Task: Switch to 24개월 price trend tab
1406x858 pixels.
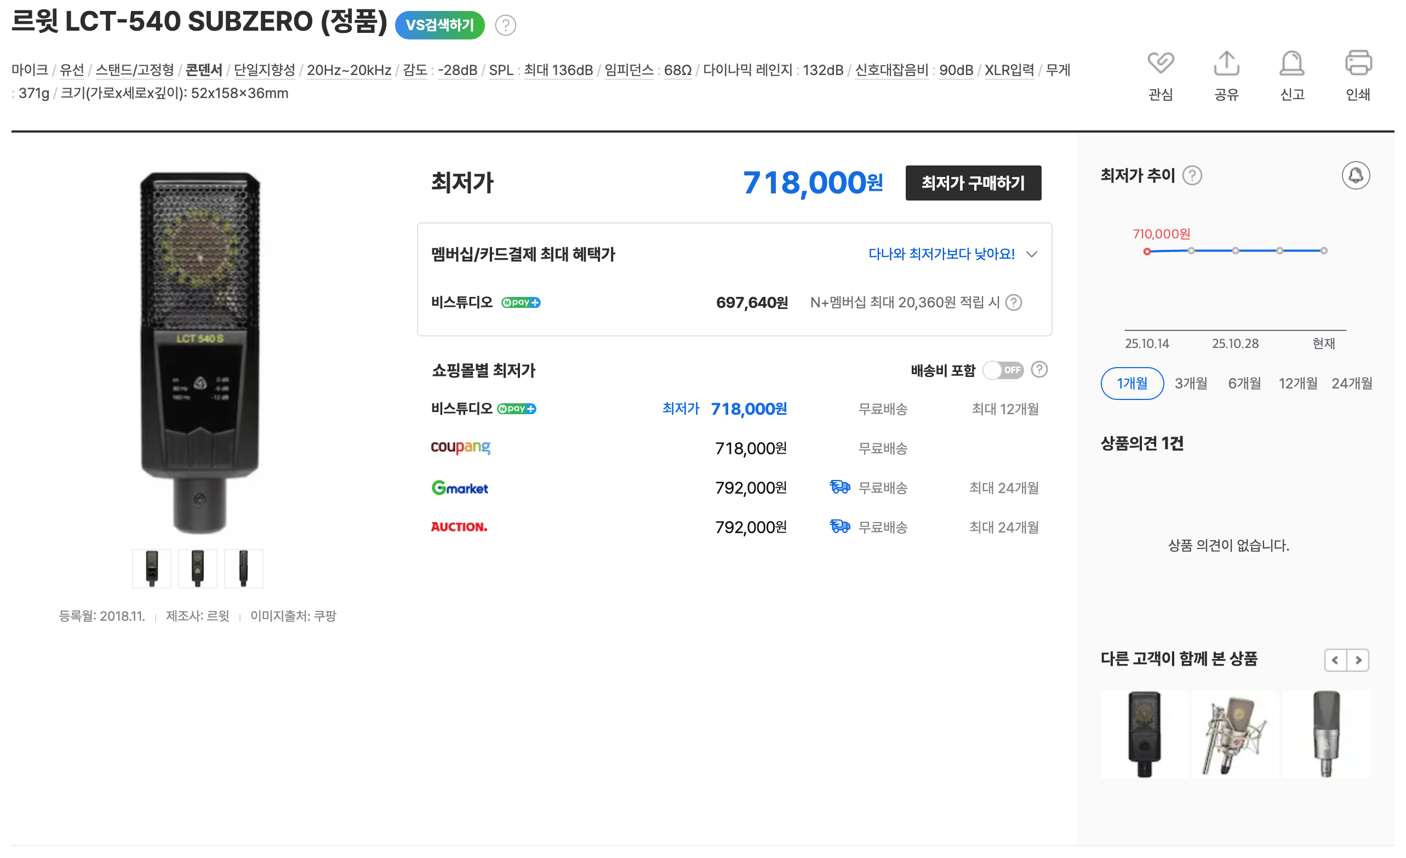Action: coord(1351,384)
